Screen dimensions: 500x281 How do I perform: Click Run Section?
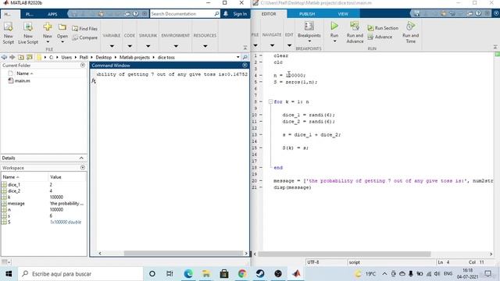pyautogui.click(x=383, y=28)
